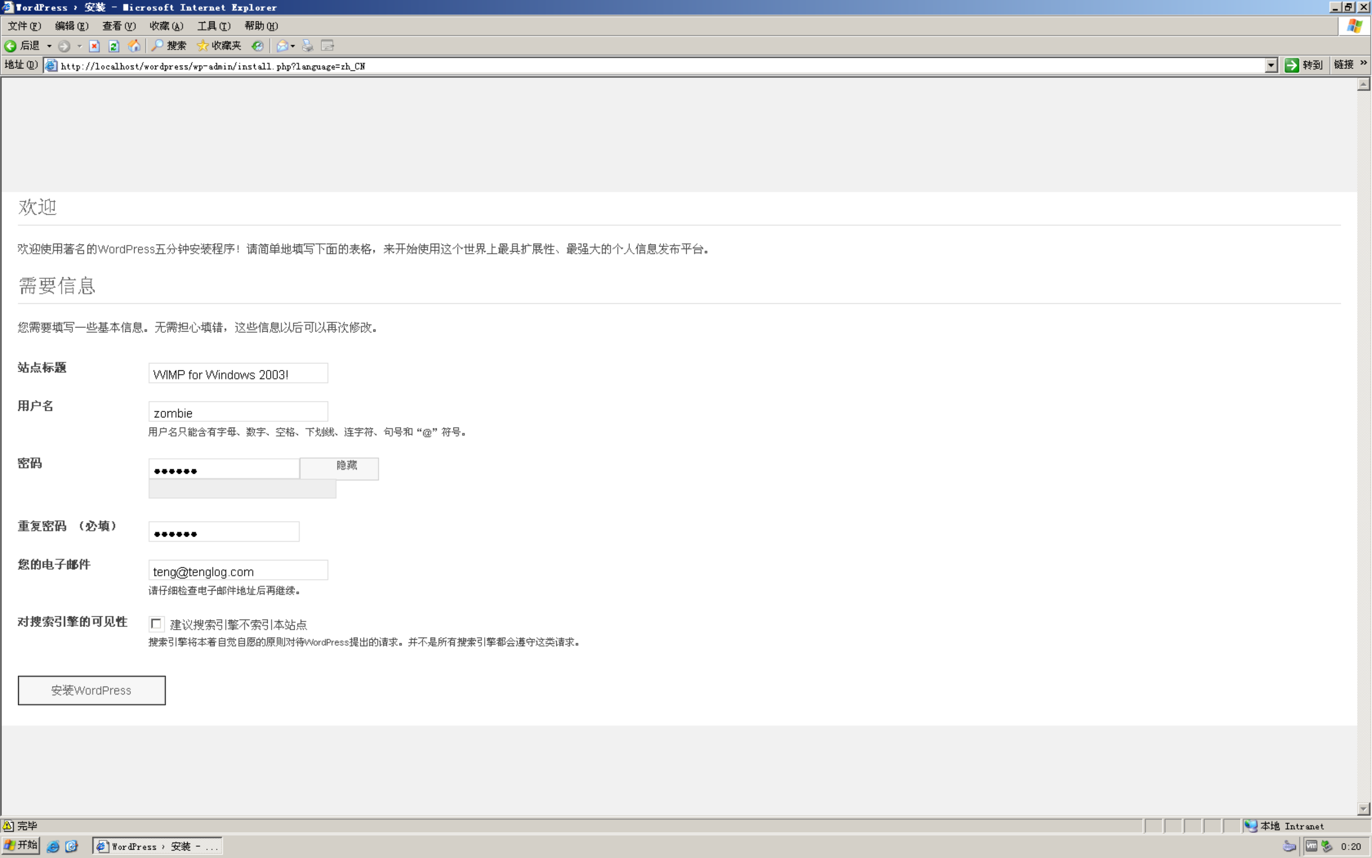Click the 链接 links toolbar label
This screenshot has height=858, width=1372.
click(1343, 65)
